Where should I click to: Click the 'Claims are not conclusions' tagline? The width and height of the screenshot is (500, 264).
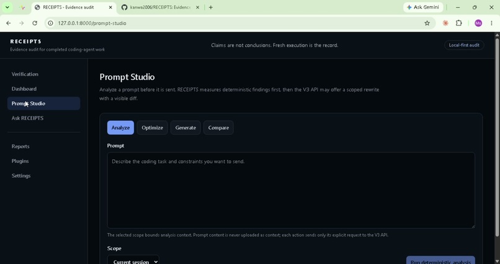[275, 45]
